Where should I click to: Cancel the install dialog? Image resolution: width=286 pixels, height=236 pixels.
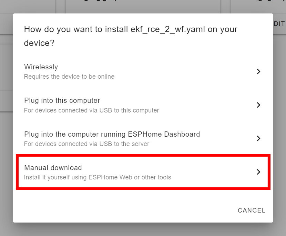point(252,210)
